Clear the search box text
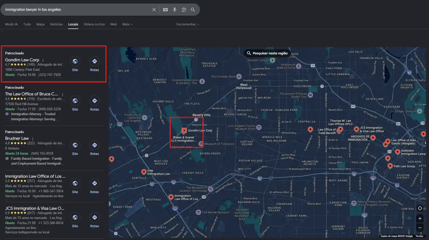 click(154, 10)
